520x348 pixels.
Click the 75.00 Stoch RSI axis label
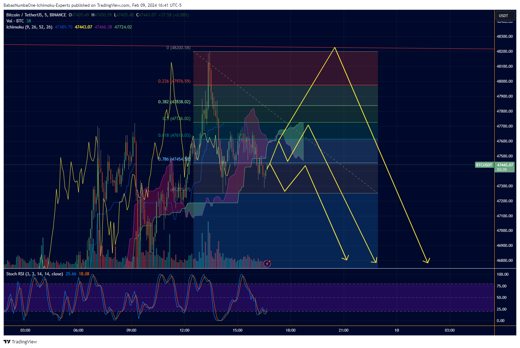(x=502, y=286)
